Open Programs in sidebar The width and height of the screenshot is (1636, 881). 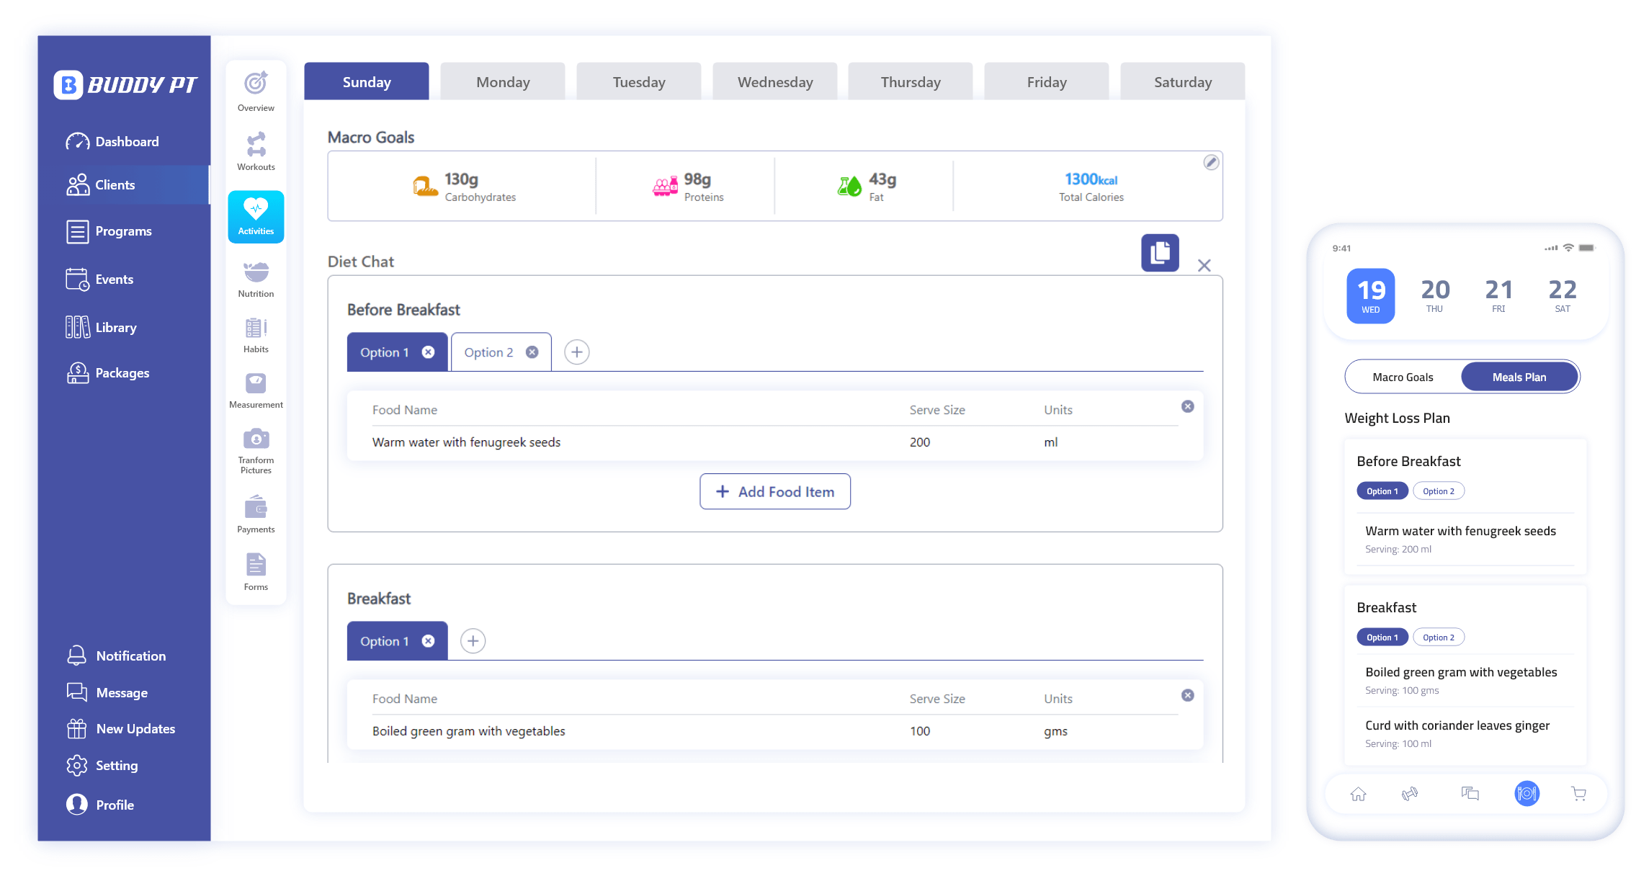pos(109,231)
